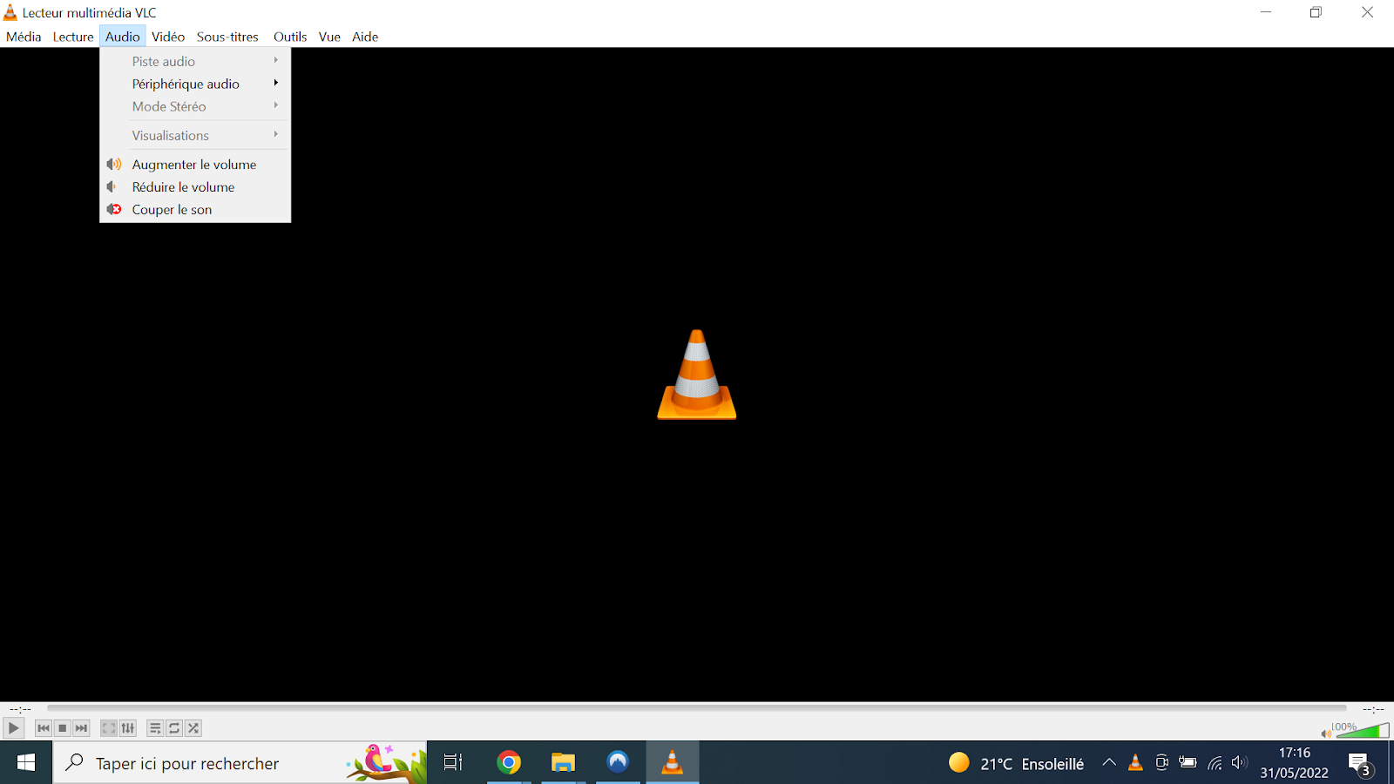Expand Piste audio submenu
Viewport: 1394px width, 784px height.
pyautogui.click(x=195, y=61)
